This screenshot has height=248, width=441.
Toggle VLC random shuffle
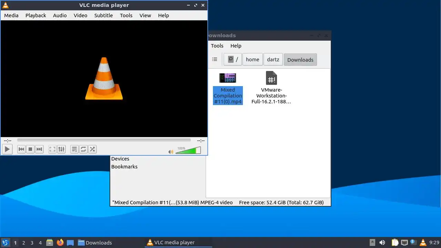[x=92, y=149]
